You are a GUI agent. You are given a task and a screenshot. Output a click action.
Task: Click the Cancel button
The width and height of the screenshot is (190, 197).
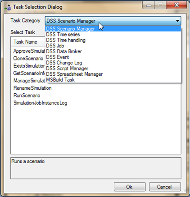165,187
